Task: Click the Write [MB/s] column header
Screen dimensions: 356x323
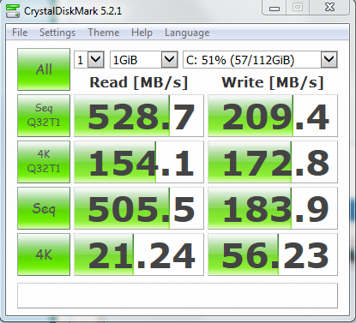Action: (x=273, y=83)
